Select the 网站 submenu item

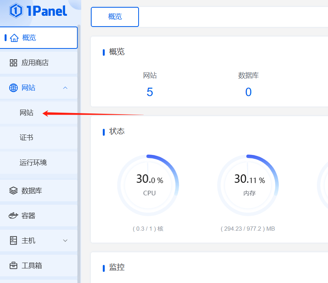click(x=39, y=113)
